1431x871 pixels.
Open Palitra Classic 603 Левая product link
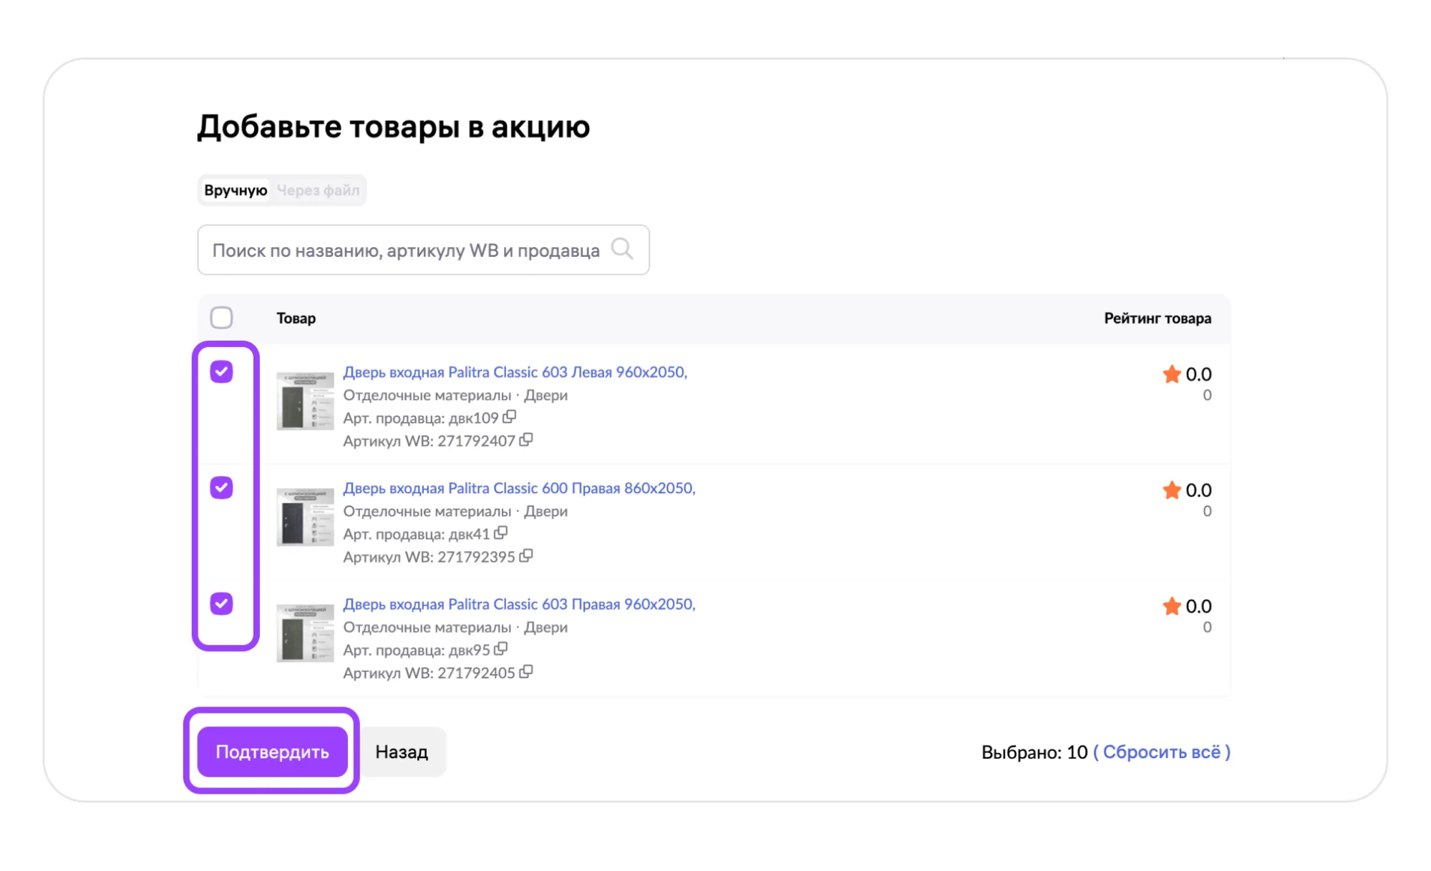514,372
